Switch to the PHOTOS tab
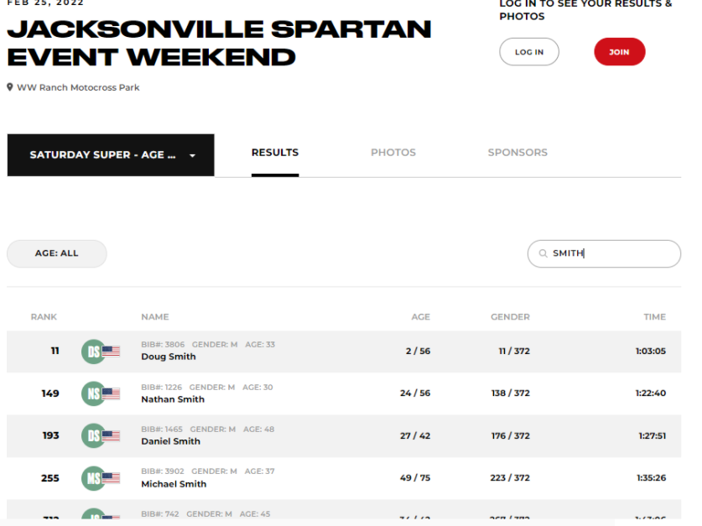 pos(393,153)
